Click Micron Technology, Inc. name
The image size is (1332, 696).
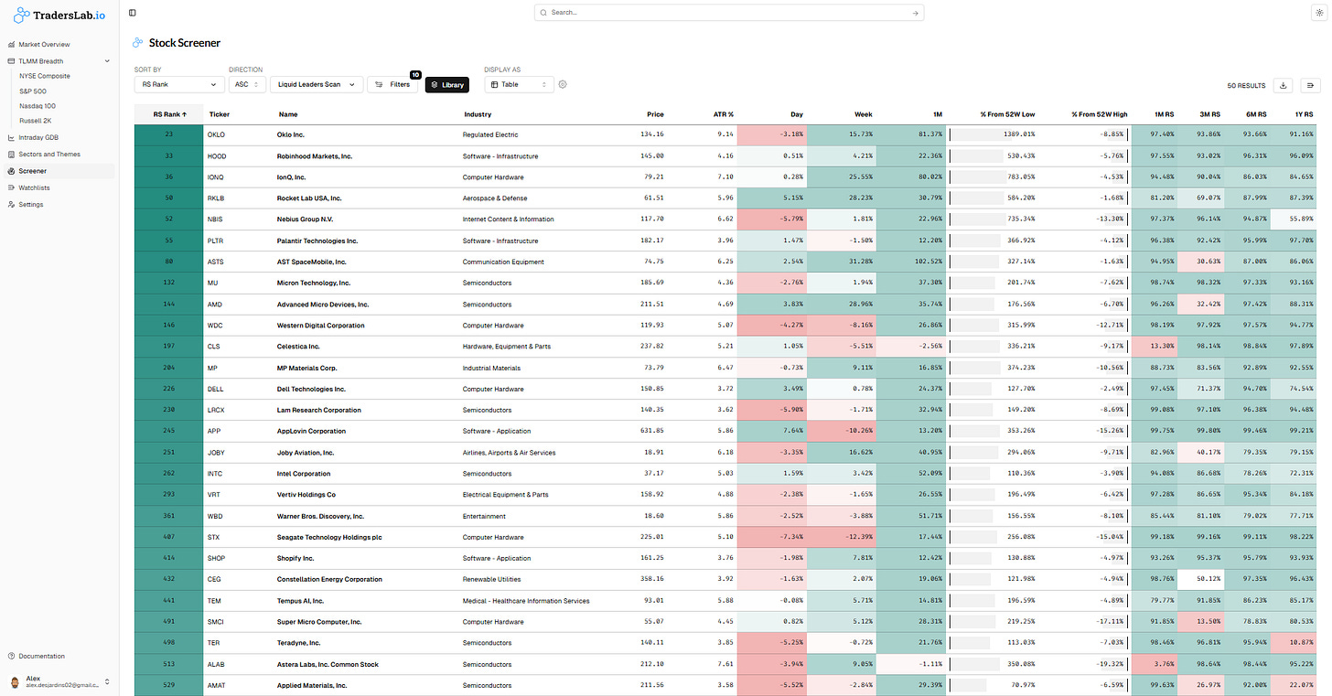(x=314, y=283)
